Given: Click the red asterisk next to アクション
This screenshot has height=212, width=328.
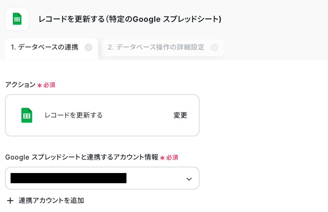Looking at the screenshot, I should (x=39, y=85).
